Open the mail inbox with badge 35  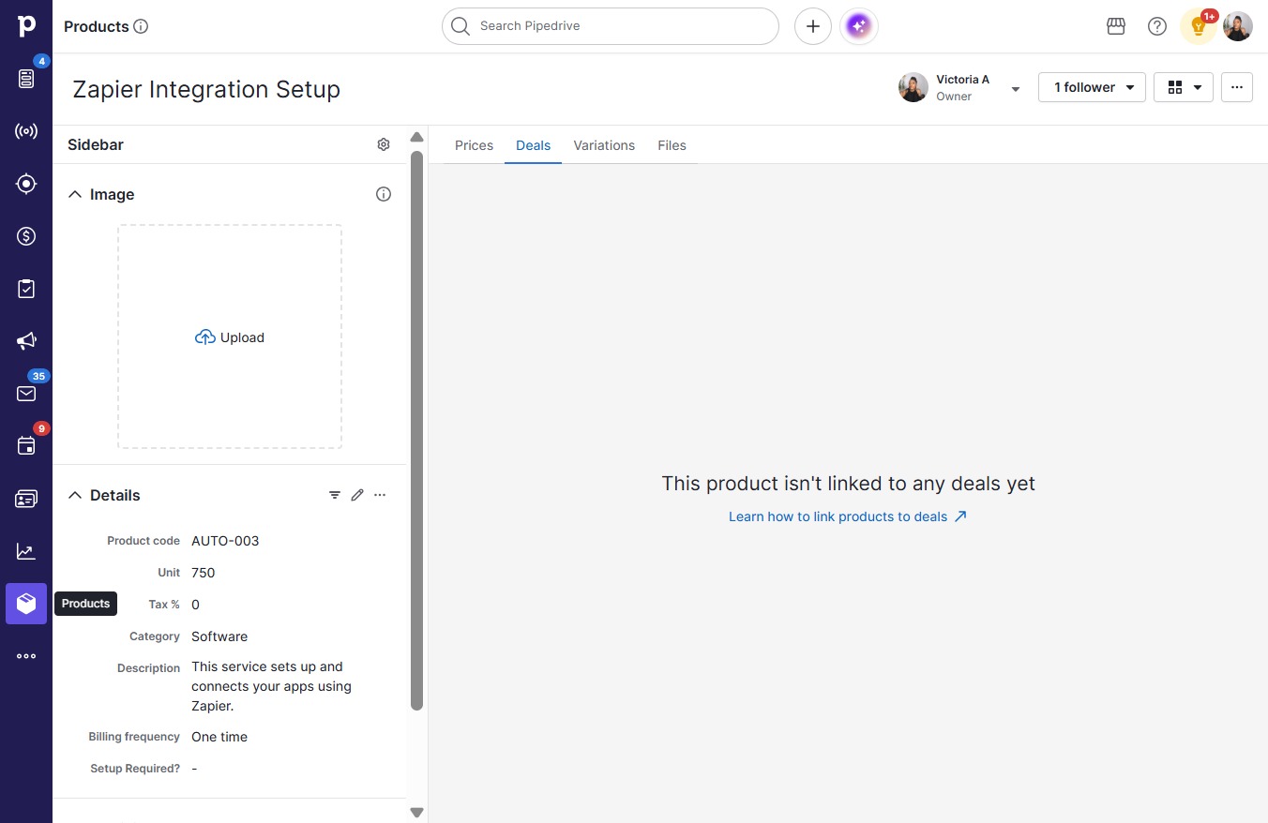(x=26, y=394)
